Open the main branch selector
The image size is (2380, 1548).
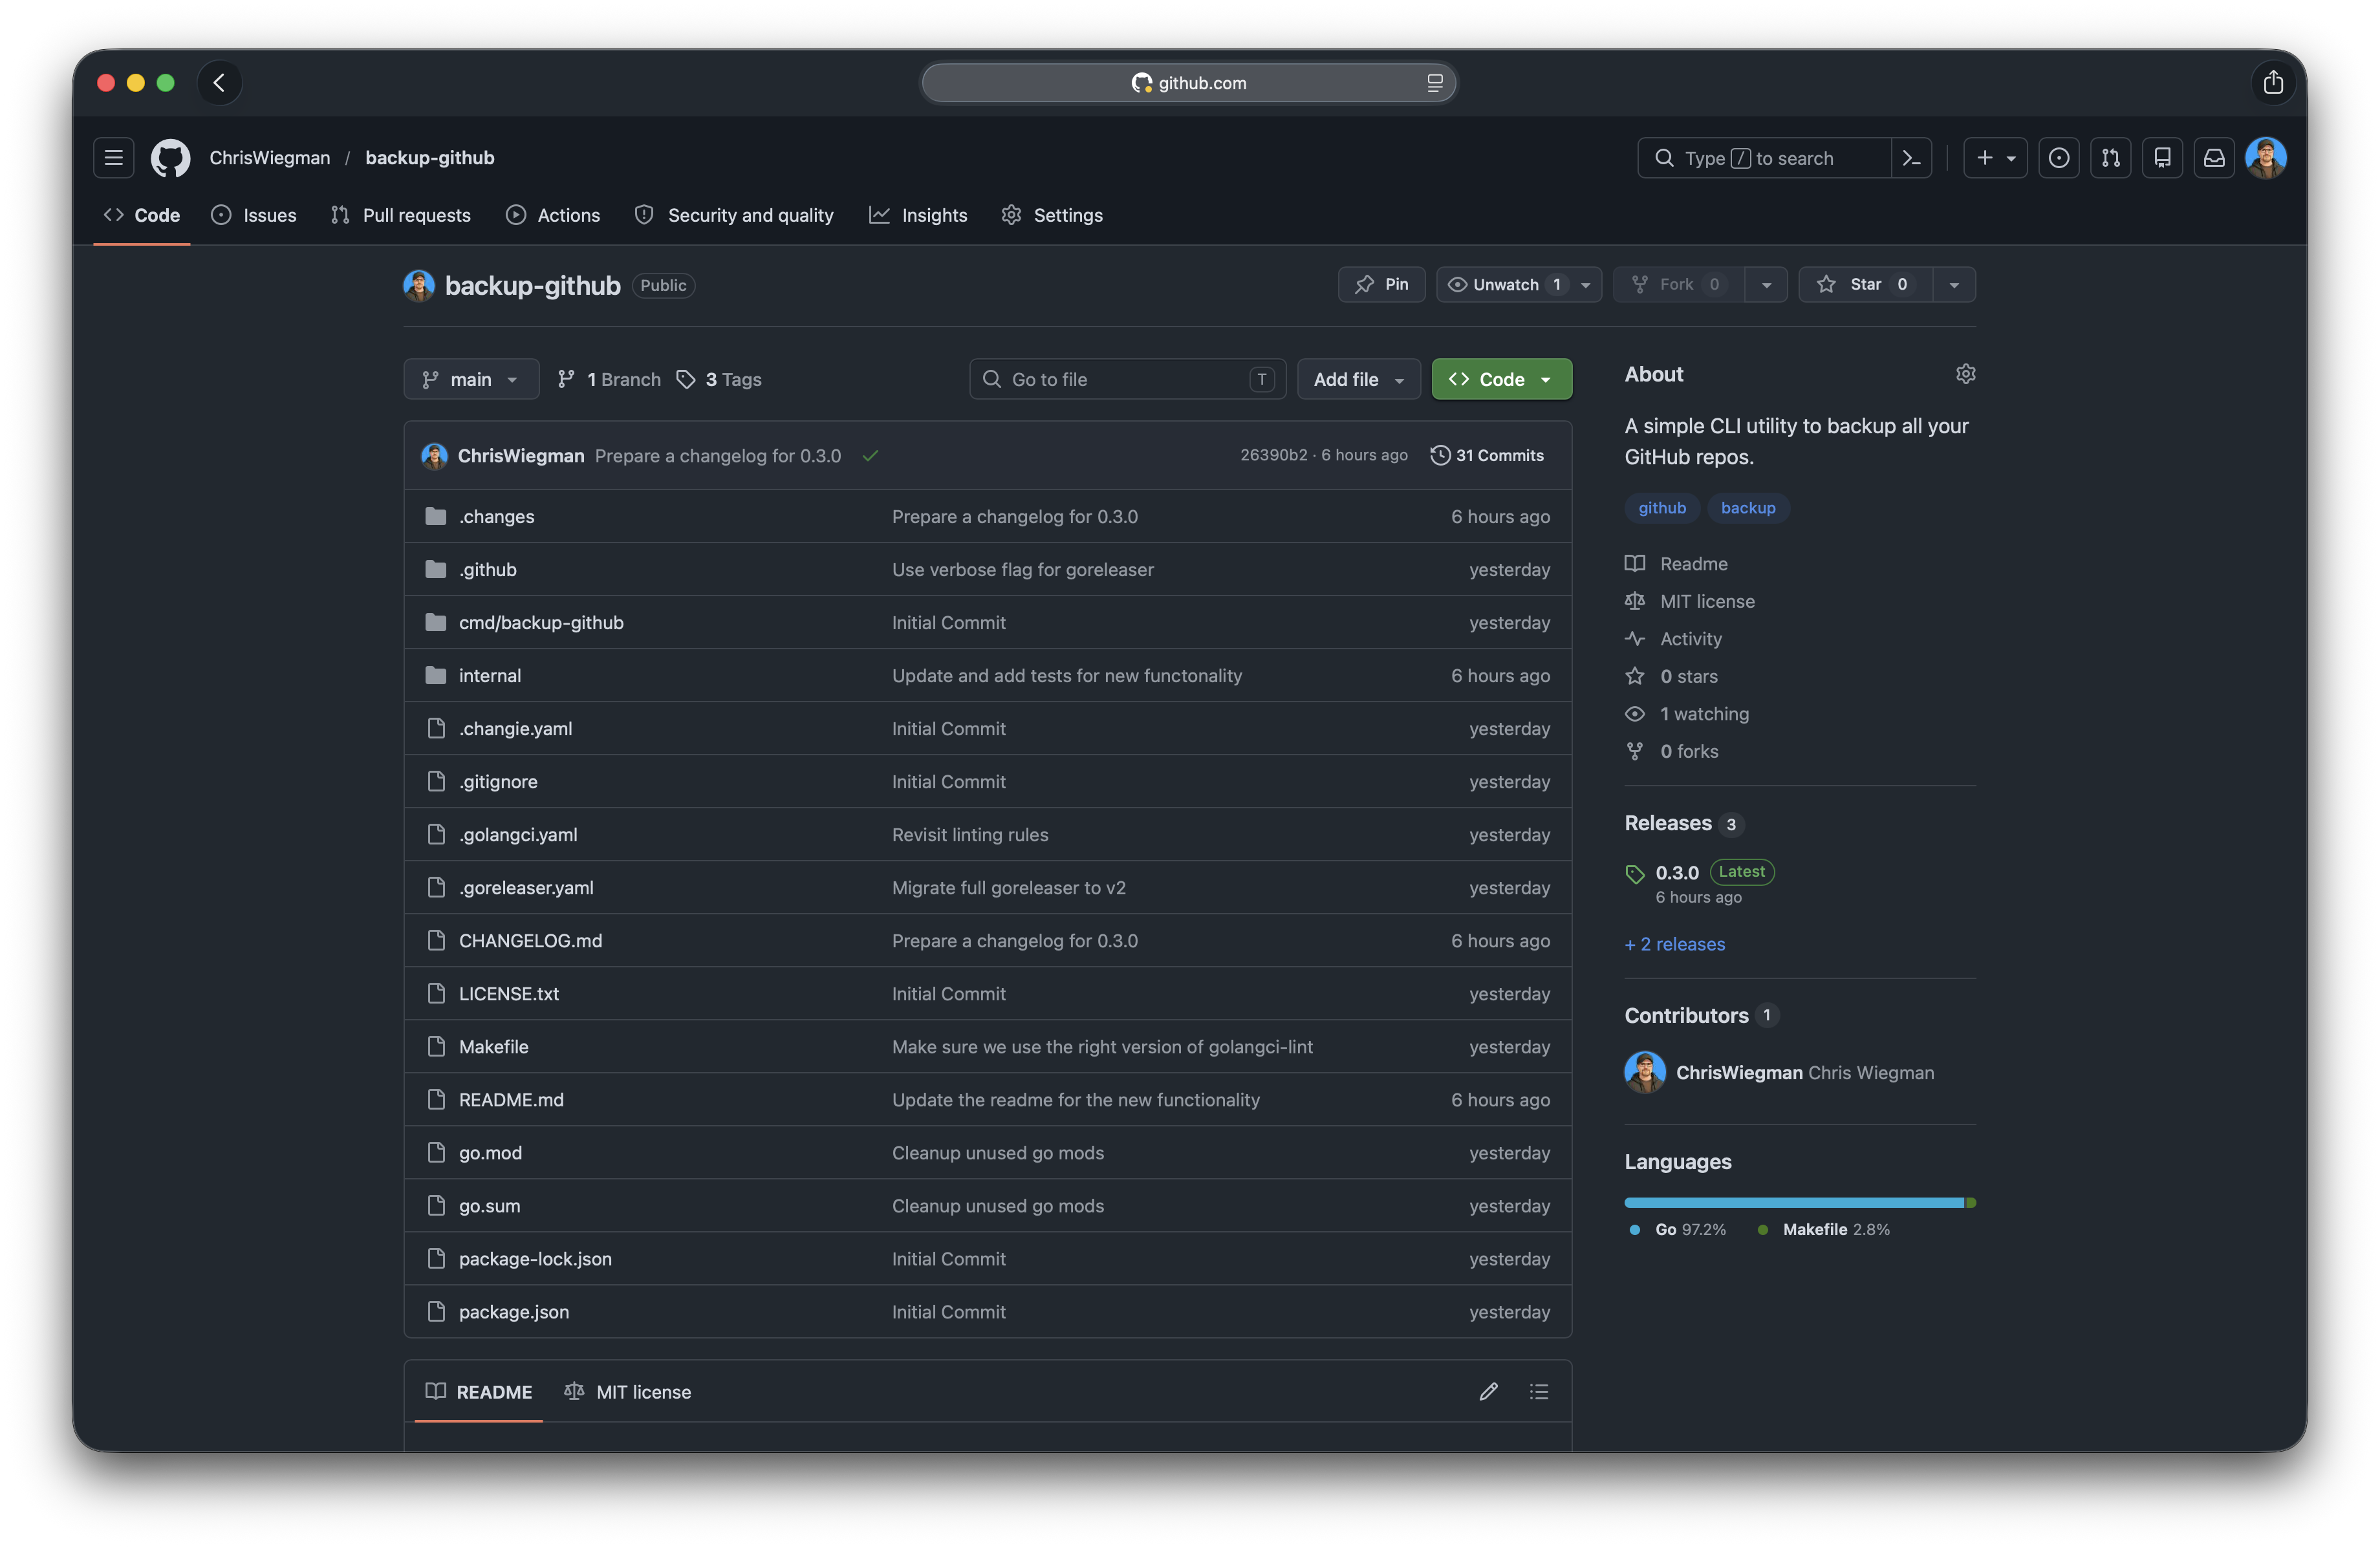click(471, 379)
